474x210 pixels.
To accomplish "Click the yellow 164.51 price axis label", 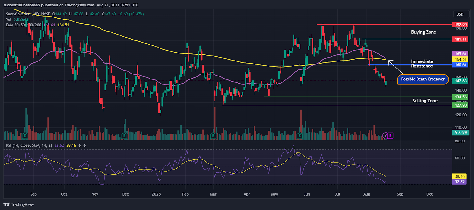I will (461, 59).
